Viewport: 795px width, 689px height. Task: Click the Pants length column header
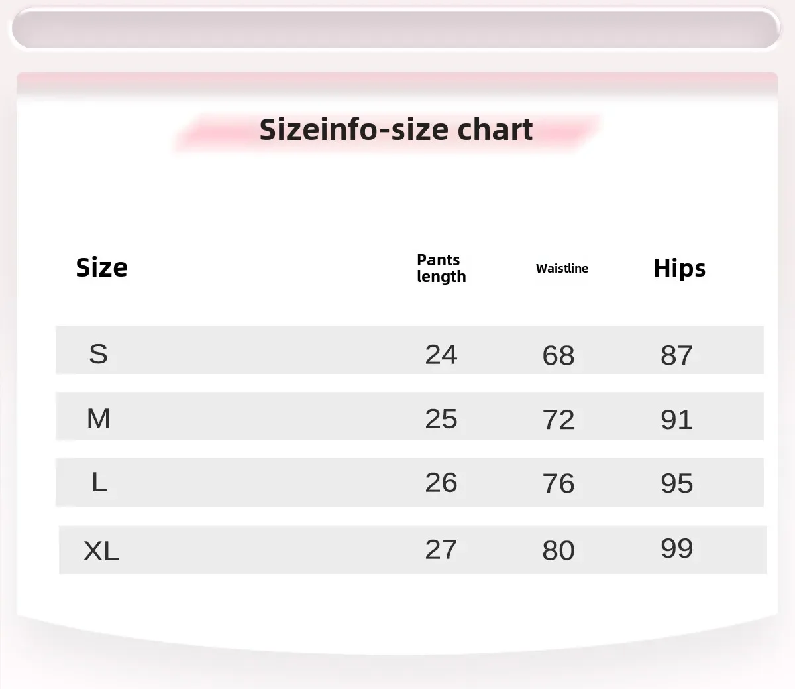point(441,269)
